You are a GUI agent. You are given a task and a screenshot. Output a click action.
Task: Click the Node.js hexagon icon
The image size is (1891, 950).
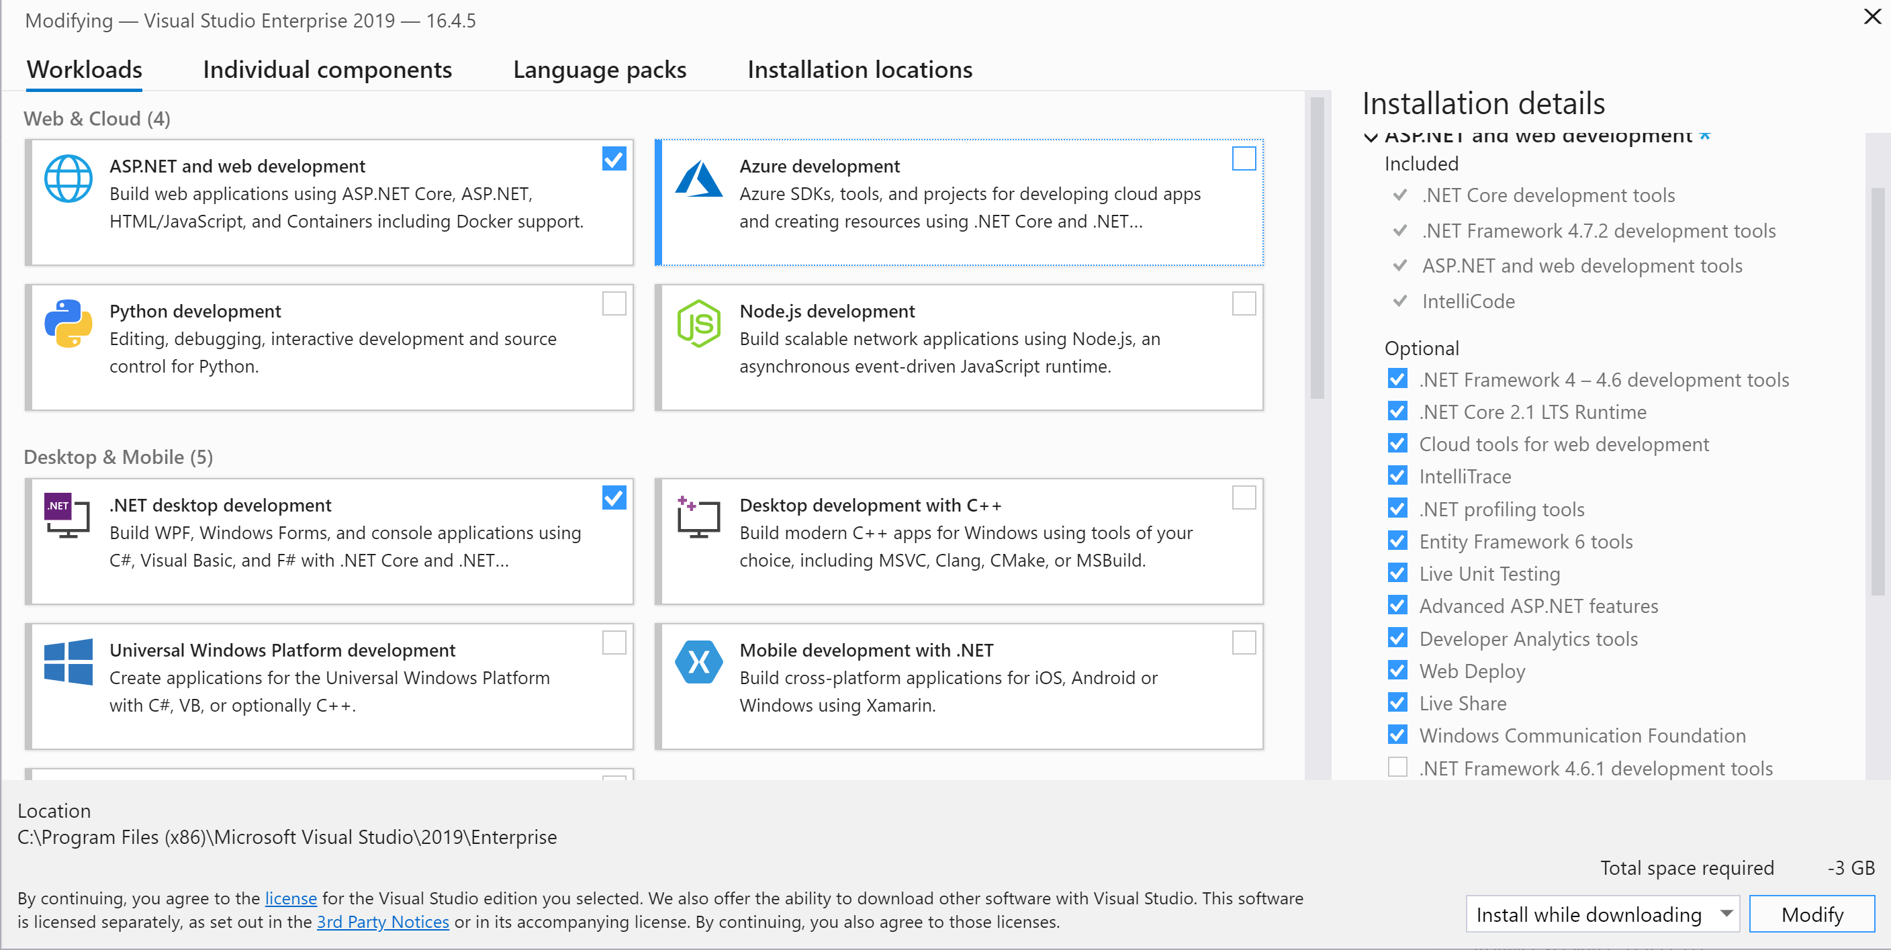[x=698, y=323]
